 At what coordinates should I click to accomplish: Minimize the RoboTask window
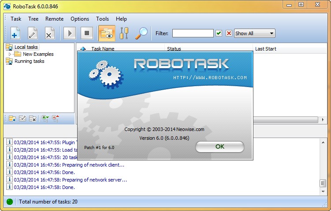(x=289, y=5)
